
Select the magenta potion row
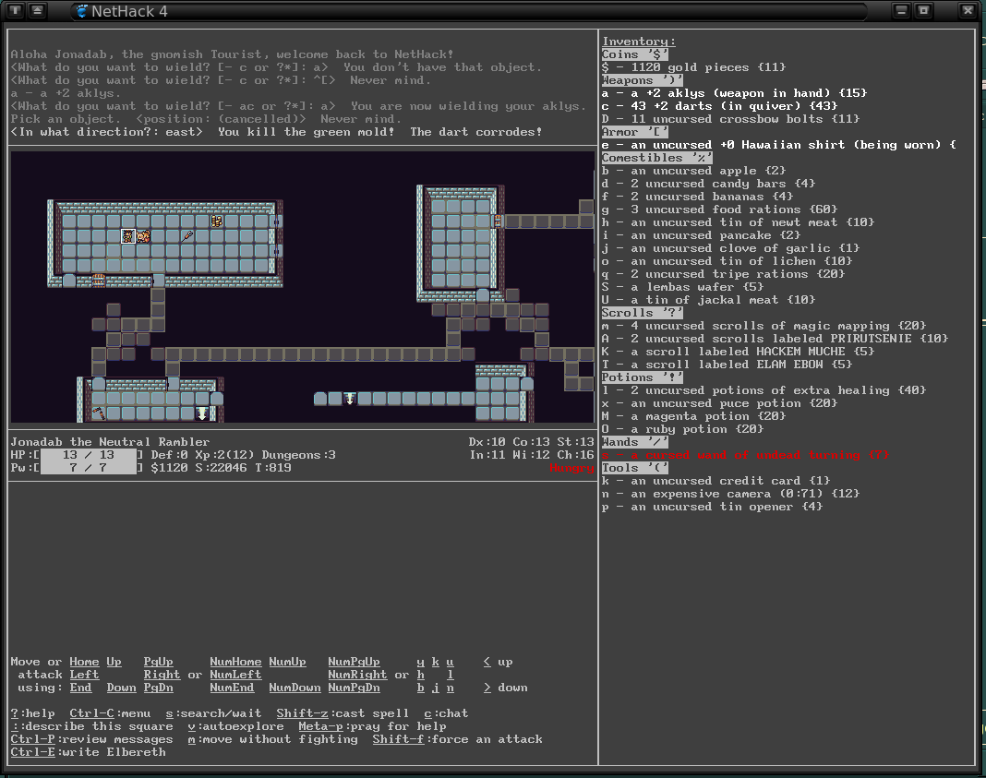[693, 416]
